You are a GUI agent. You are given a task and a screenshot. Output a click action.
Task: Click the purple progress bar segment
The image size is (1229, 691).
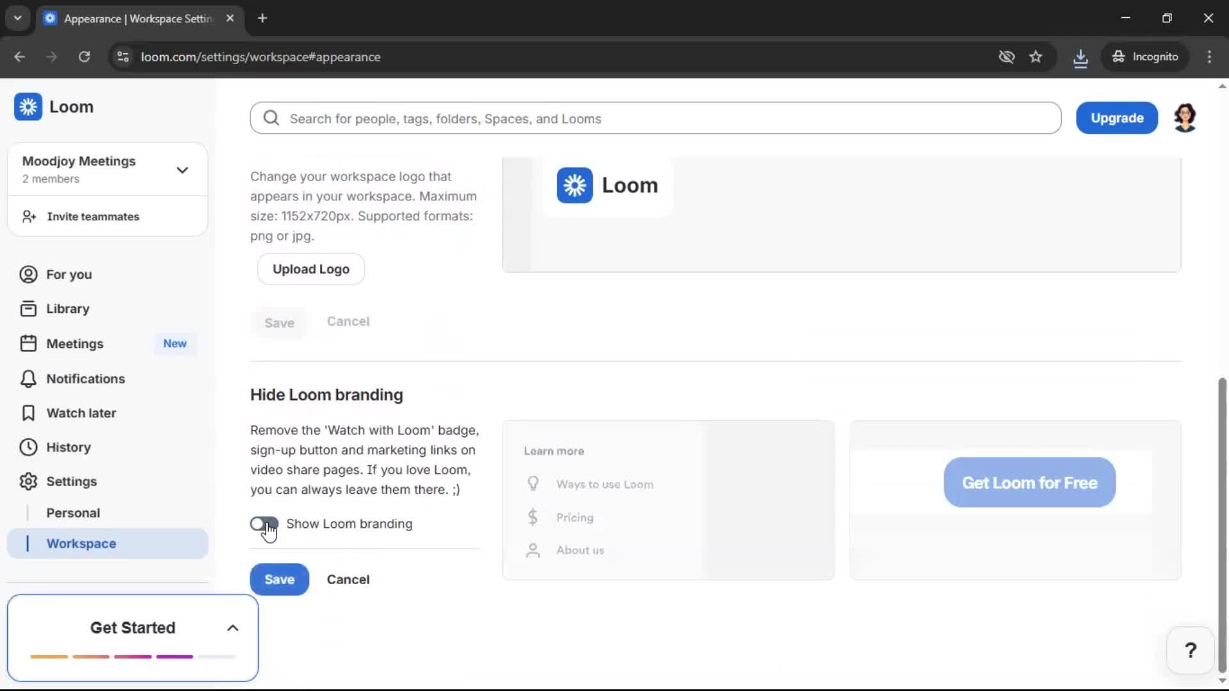point(173,656)
